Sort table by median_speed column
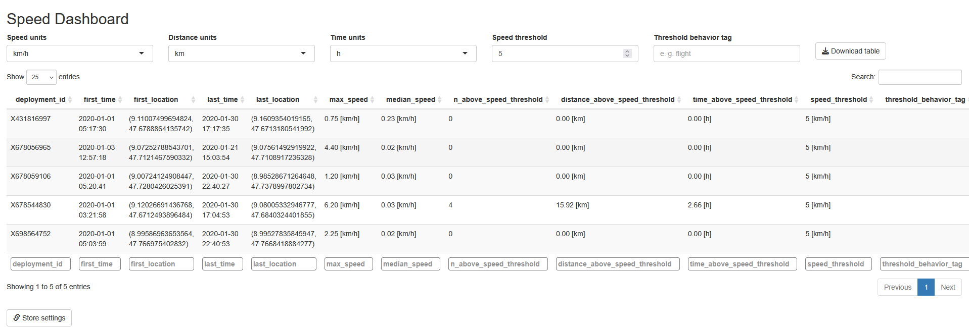The width and height of the screenshot is (969, 329). [x=410, y=99]
